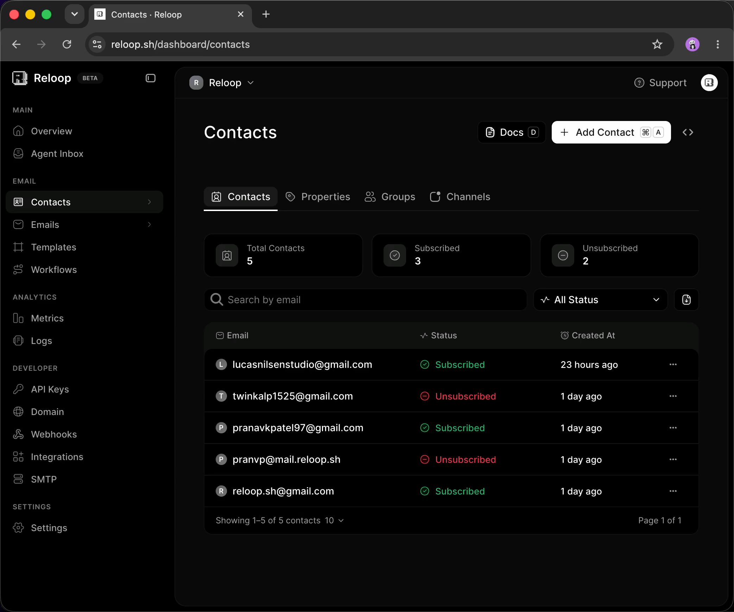
Task: Collapse the sidebar with the panel icon
Action: [151, 78]
